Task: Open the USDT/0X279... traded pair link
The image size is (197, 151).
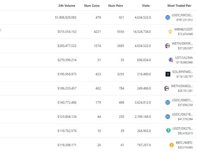Action: pos(183,129)
